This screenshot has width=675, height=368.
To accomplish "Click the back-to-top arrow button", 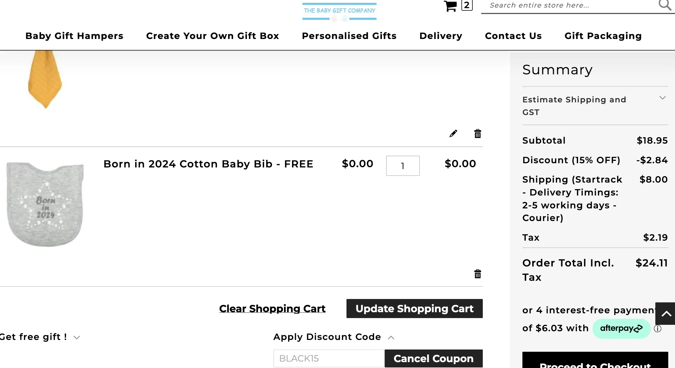I will point(665,314).
